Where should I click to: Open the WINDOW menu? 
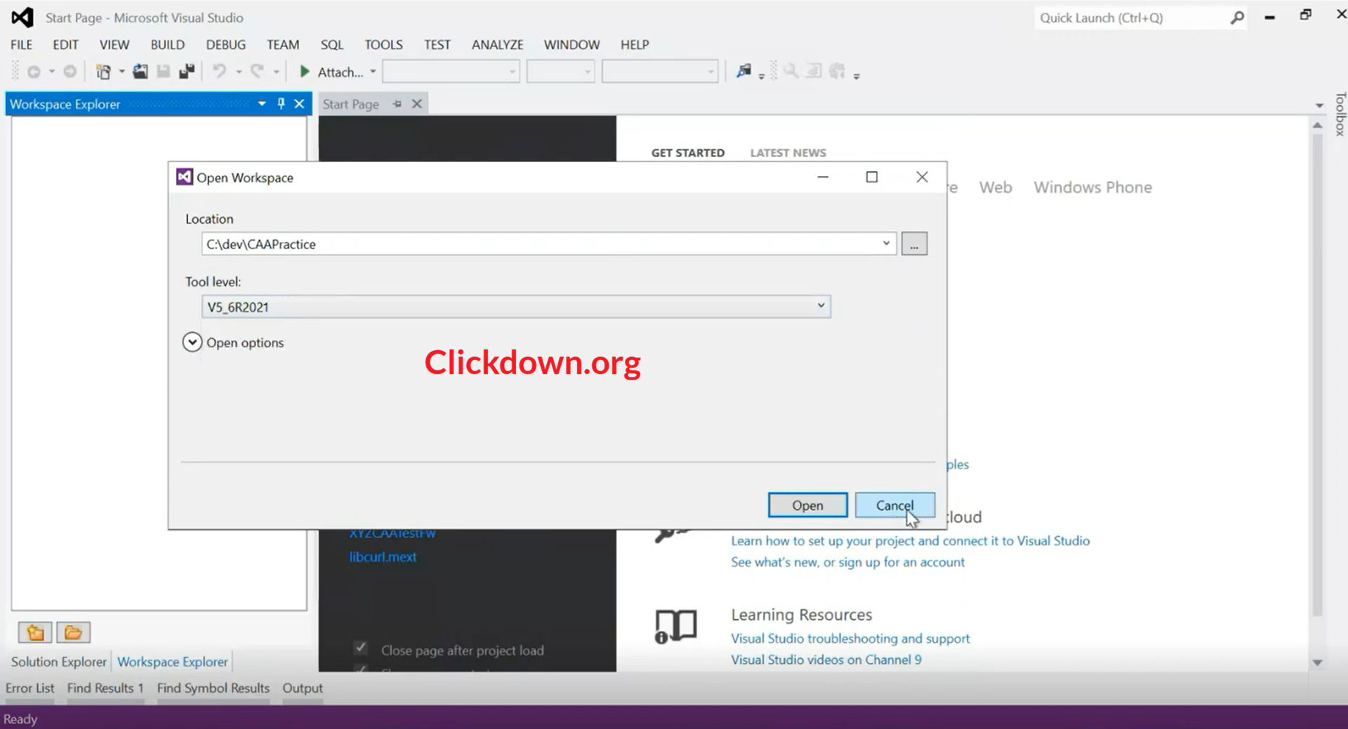click(571, 44)
